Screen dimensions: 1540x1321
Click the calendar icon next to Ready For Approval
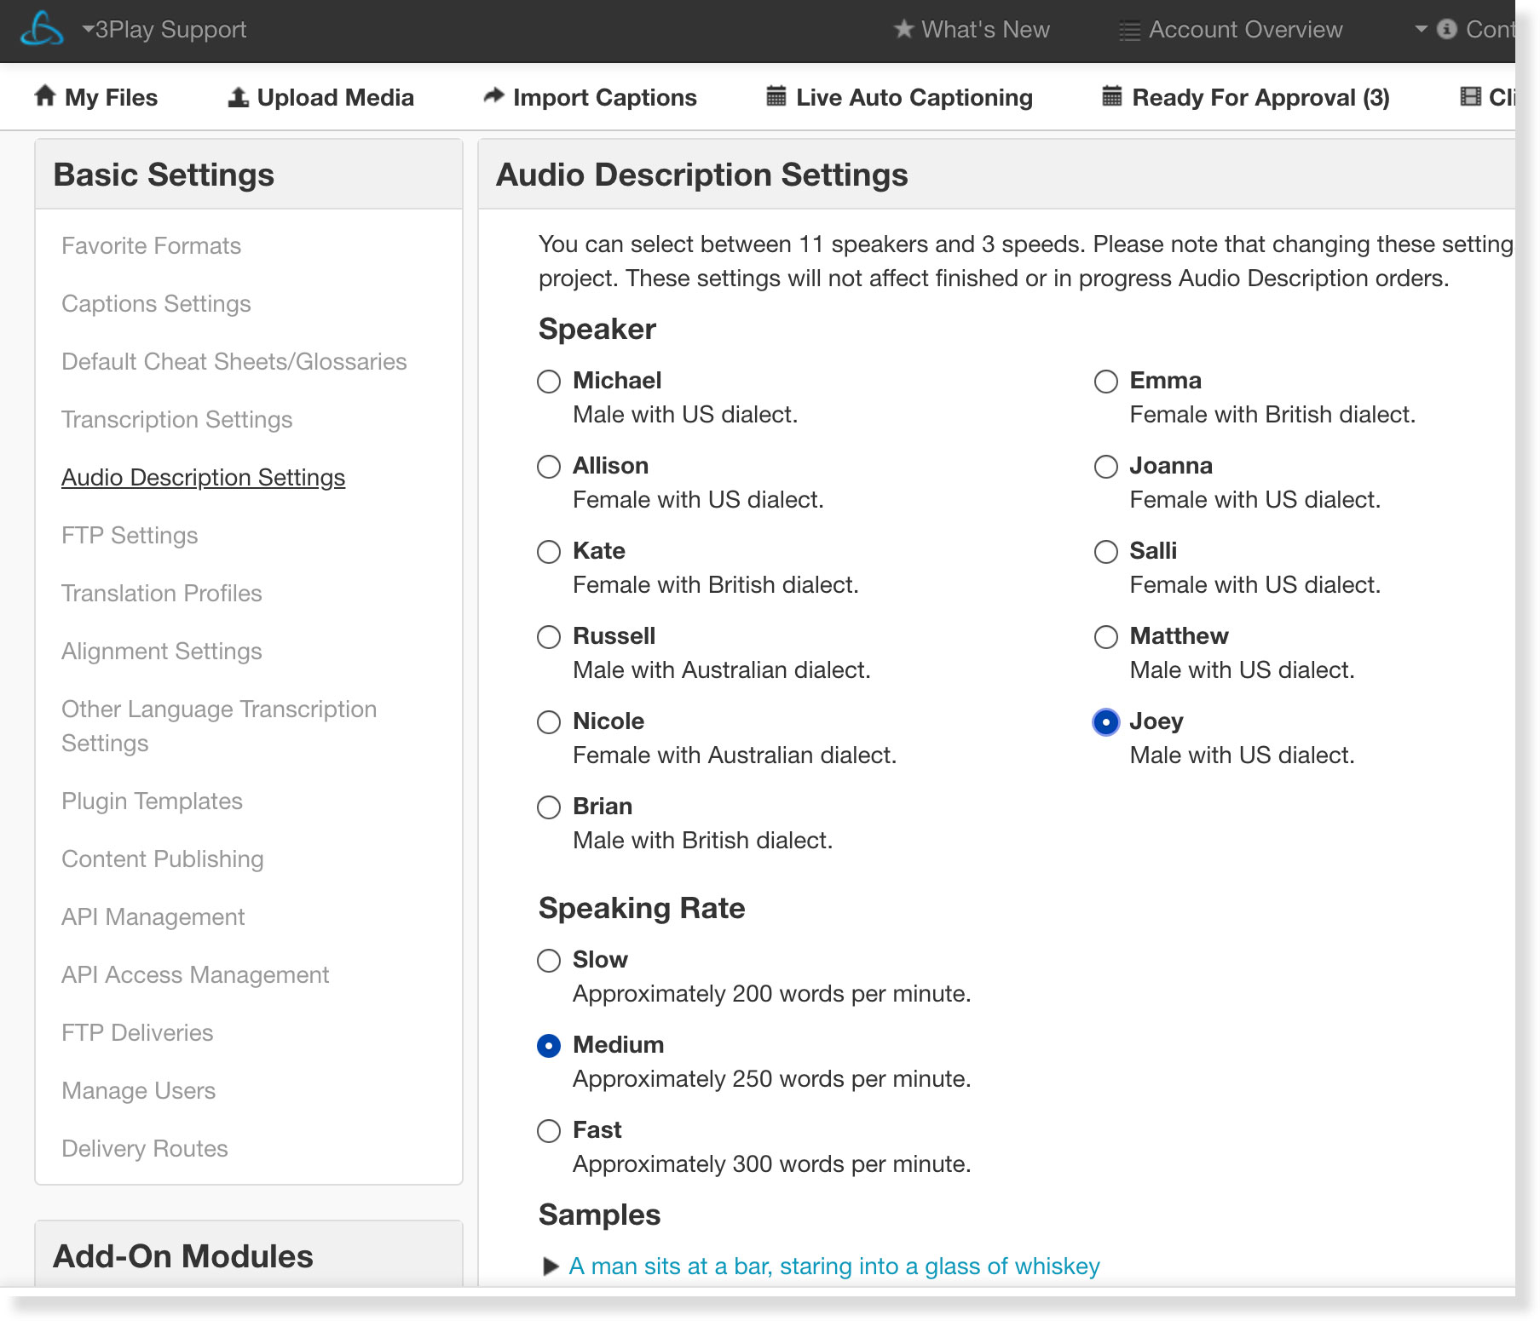(x=1110, y=96)
